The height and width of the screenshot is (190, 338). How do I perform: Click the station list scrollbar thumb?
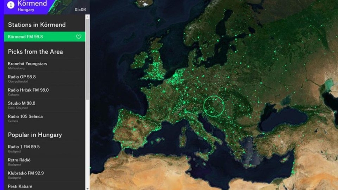(x=87, y=59)
